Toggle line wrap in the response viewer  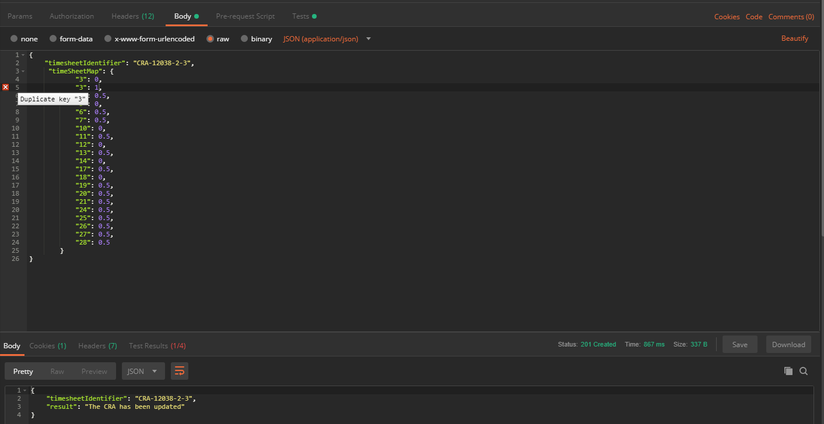(x=179, y=371)
